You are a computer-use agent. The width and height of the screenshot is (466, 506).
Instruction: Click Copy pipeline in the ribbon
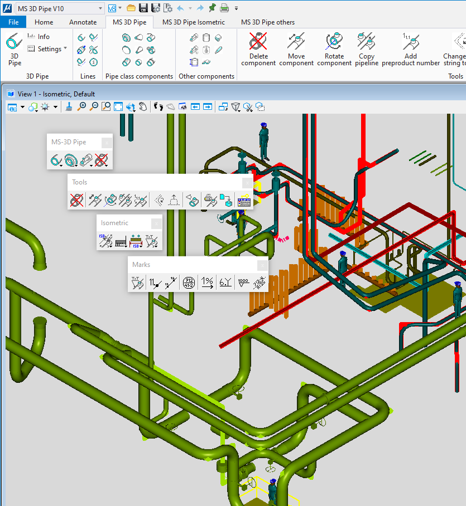click(x=367, y=50)
